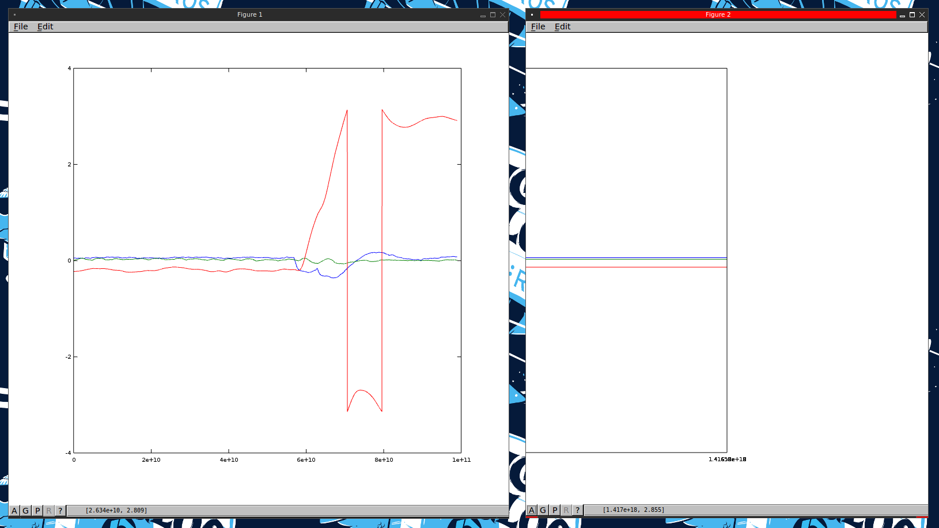
Task: Toggle grid 'G' button in Figure 1
Action: point(25,511)
